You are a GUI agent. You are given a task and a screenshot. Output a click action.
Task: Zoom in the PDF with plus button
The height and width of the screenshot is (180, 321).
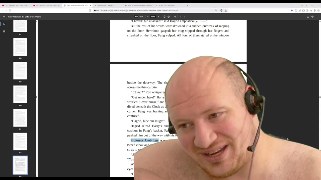click(x=158, y=17)
